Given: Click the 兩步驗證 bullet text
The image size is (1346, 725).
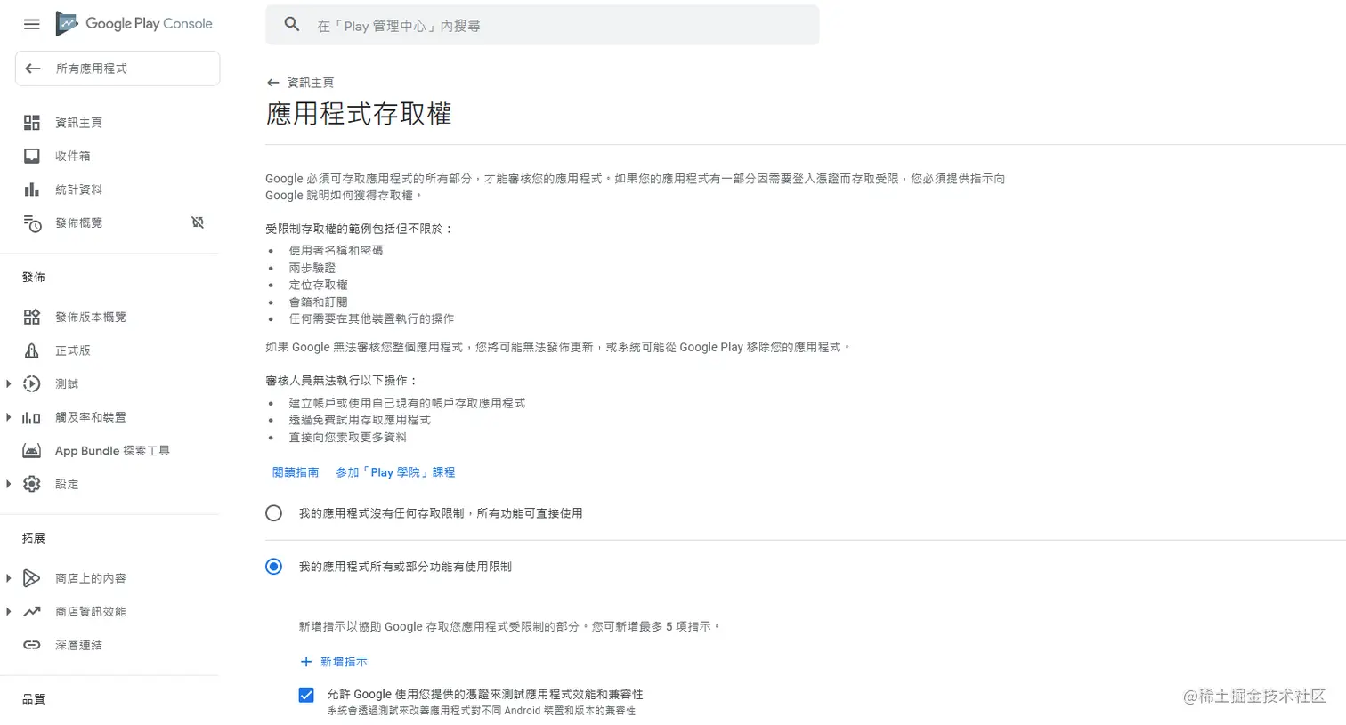Looking at the screenshot, I should (312, 268).
